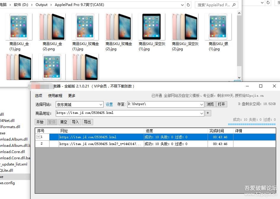Screen dimensions: 280x199
Task: Click the D:盘剩余空间: 18.52GB text
Action: [257, 104]
